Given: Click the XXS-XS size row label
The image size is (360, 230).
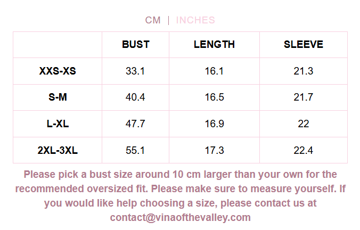Looking at the screenshot, I should point(58,71).
